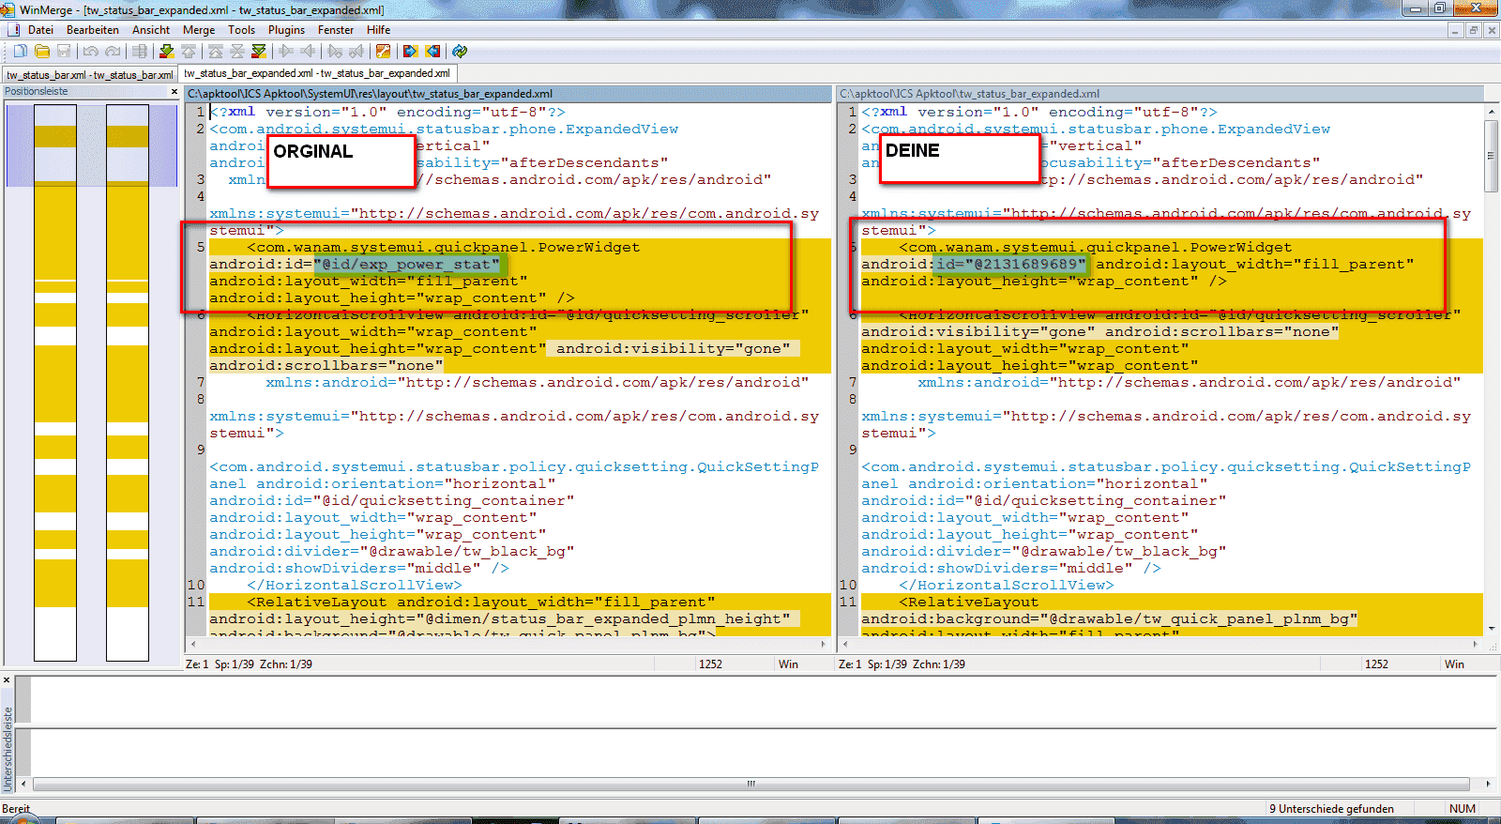1501x824 pixels.
Task: Open the Ansicht menu
Action: (x=151, y=30)
